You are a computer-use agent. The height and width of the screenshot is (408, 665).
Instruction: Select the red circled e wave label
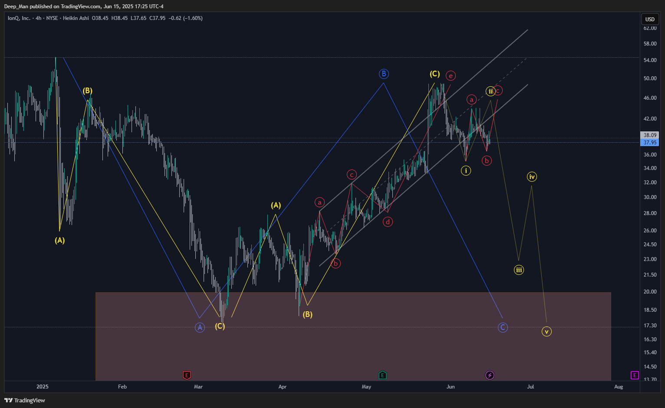(x=451, y=76)
